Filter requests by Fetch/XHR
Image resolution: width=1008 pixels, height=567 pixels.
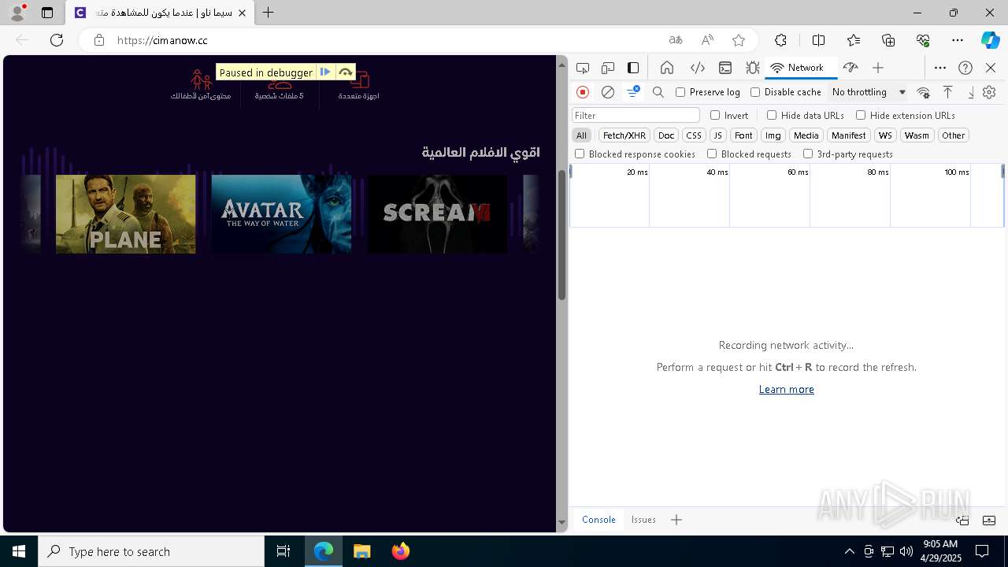click(x=624, y=135)
